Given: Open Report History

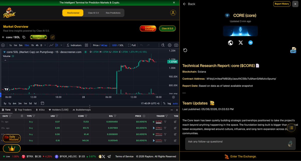Looking at the screenshot, I should tap(282, 4).
